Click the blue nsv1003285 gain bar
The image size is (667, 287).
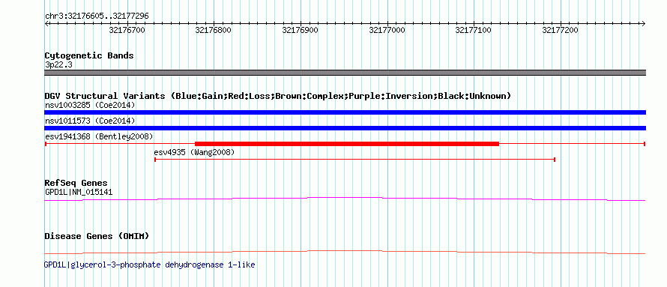[345, 112]
